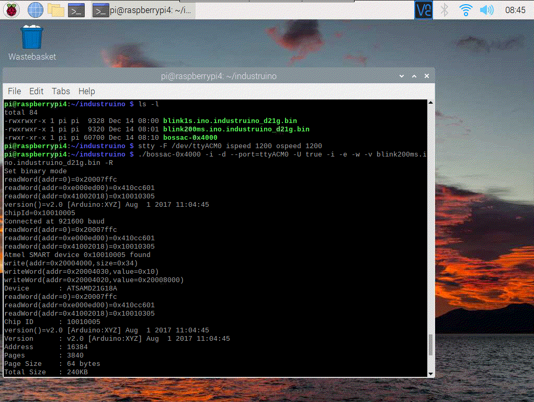Image resolution: width=534 pixels, height=402 pixels.
Task: Click the terminal window title bar
Action: [219, 76]
